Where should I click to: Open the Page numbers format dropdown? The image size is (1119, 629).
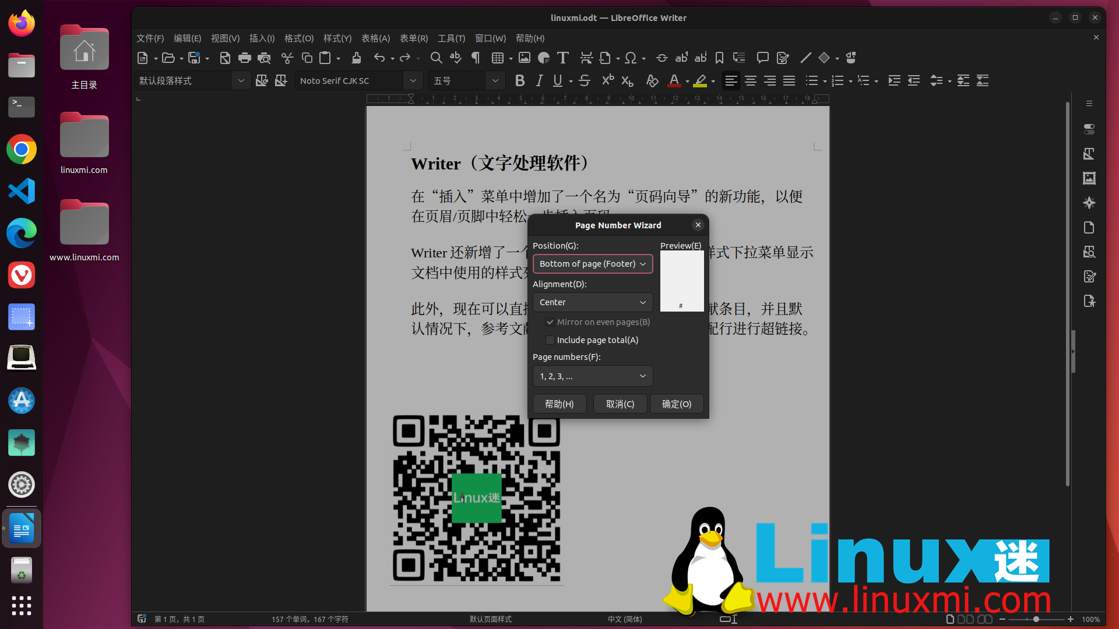pos(593,376)
